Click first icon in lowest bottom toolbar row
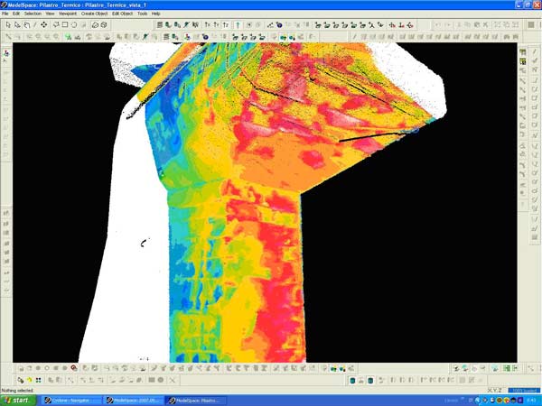This screenshot has width=542, height=406. pos(20,380)
